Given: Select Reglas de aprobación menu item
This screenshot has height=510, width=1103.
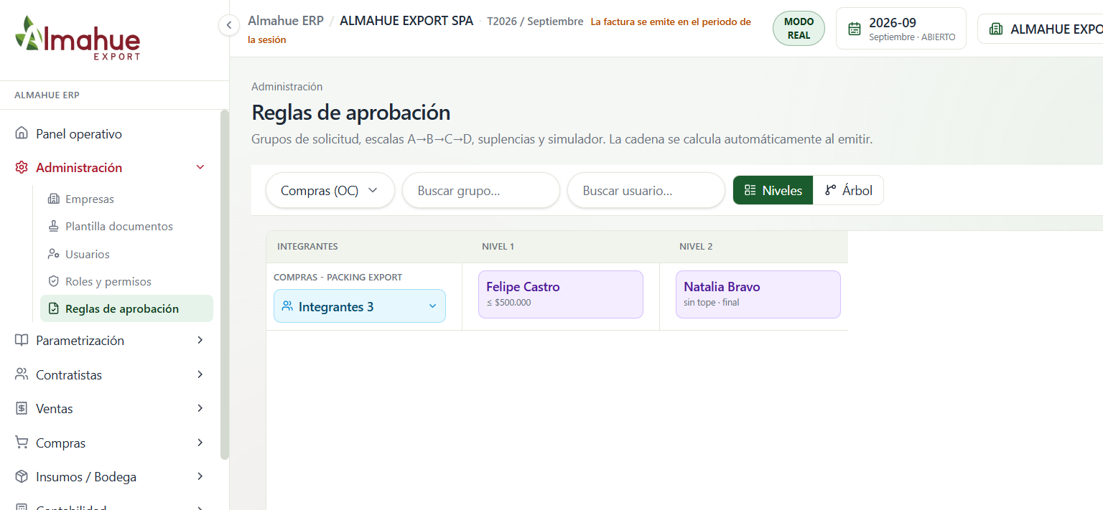Looking at the screenshot, I should [126, 308].
